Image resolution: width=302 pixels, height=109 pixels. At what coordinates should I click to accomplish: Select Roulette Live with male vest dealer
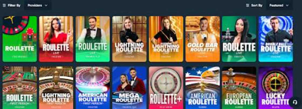point(93,39)
